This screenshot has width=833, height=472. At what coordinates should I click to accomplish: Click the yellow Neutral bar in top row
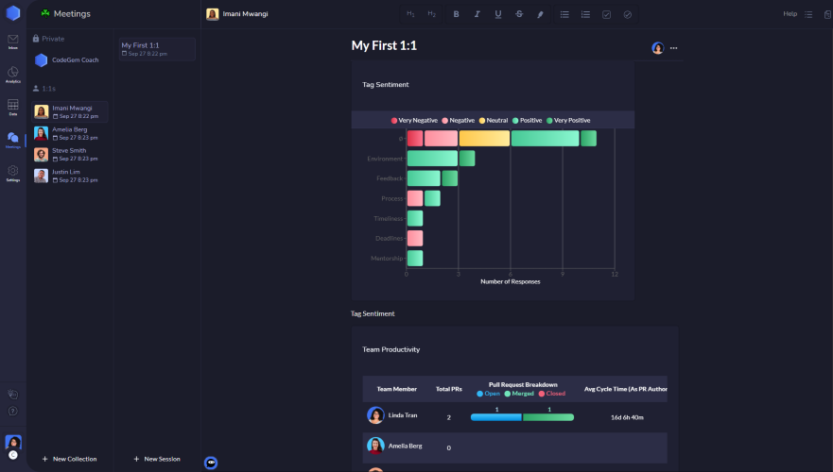[x=484, y=139]
